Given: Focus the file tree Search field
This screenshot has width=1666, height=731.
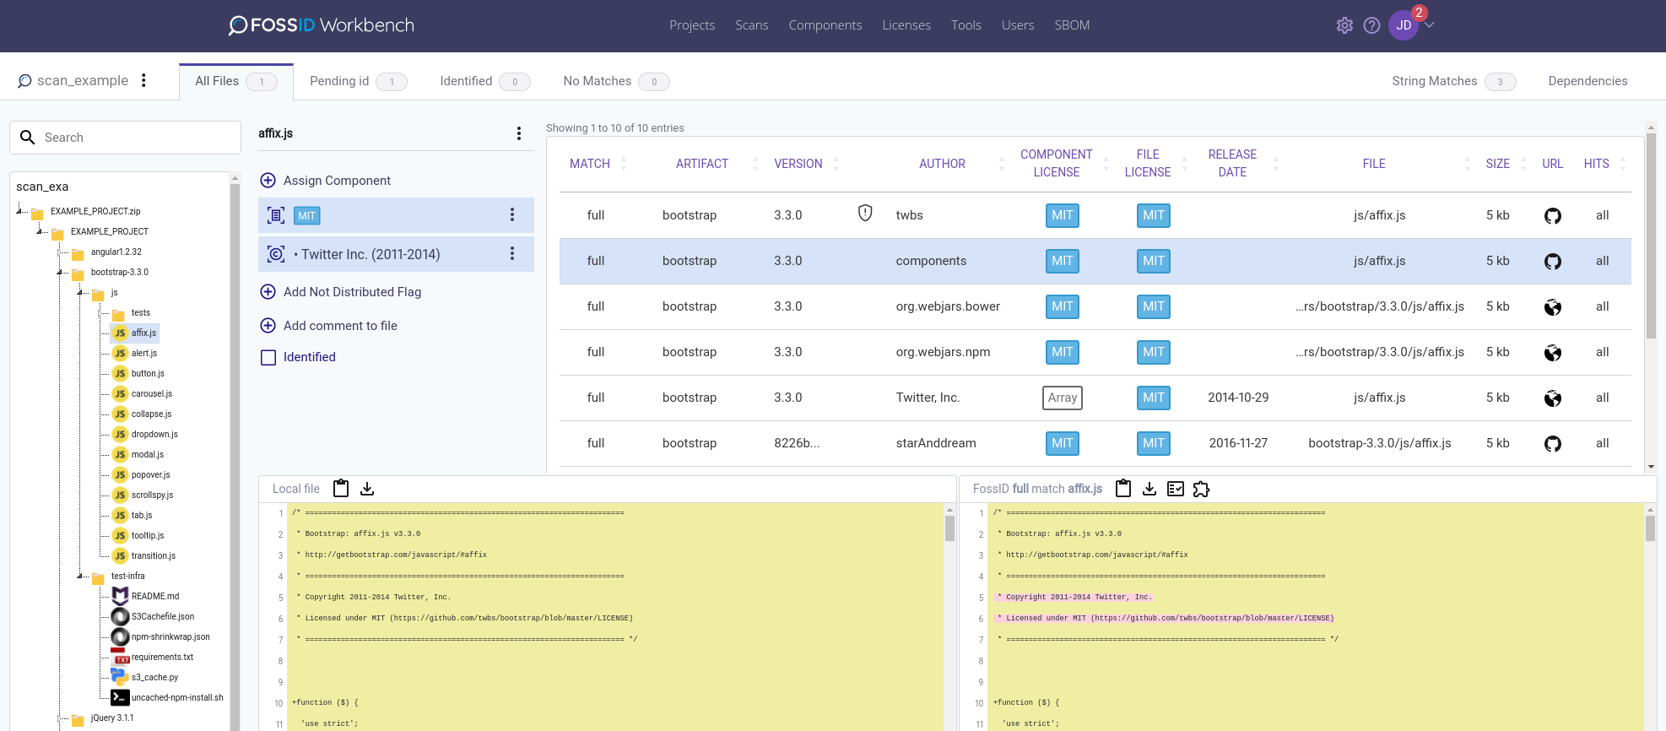Looking at the screenshot, I should pos(125,138).
